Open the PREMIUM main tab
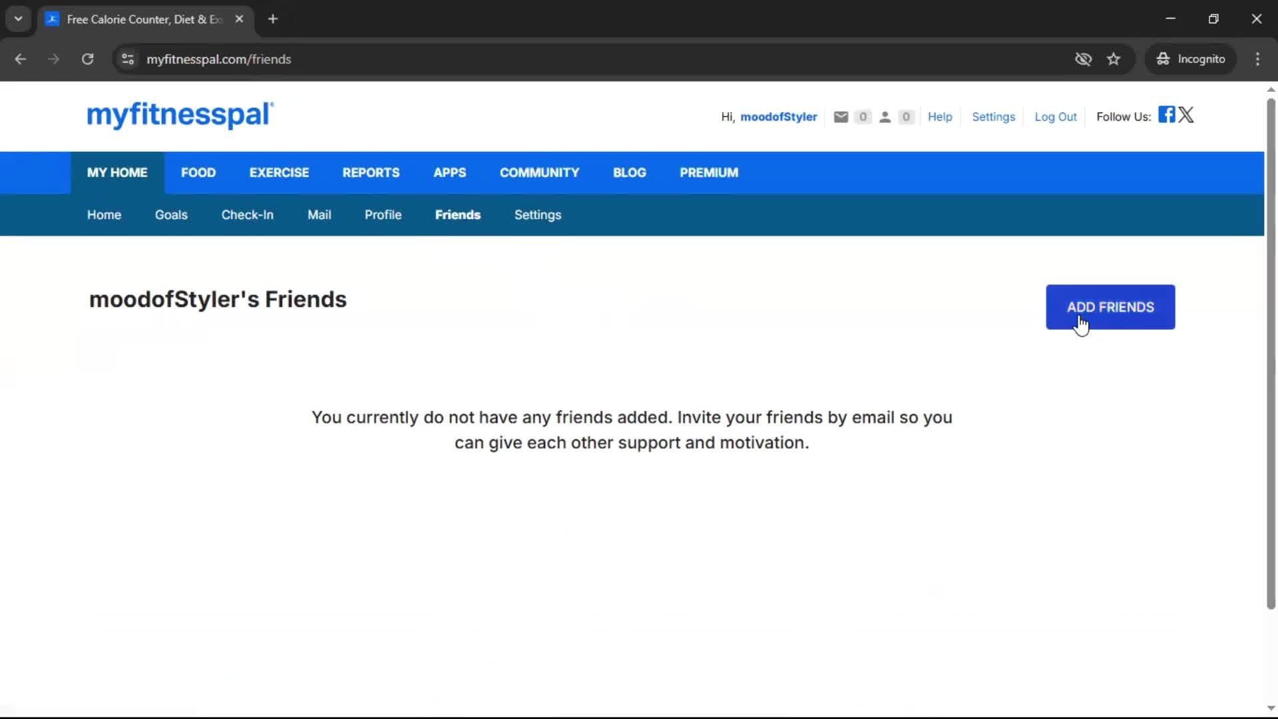 click(x=709, y=173)
